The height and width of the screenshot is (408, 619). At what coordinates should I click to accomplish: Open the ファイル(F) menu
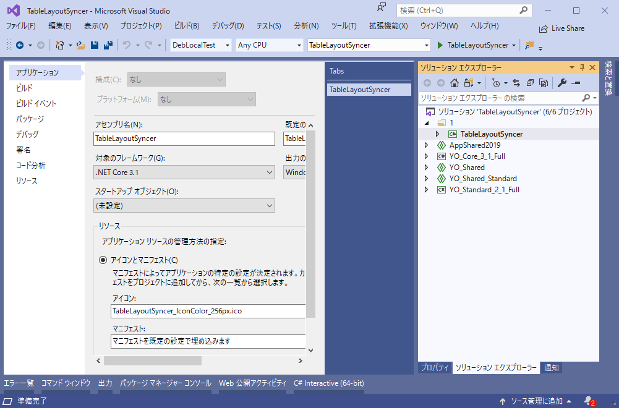[x=20, y=26]
